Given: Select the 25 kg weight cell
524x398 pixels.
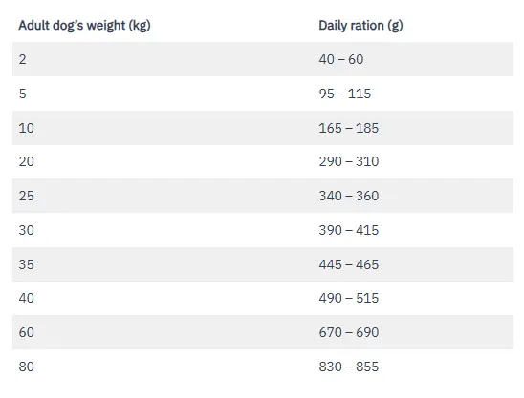Looking at the screenshot, I should [x=27, y=196].
